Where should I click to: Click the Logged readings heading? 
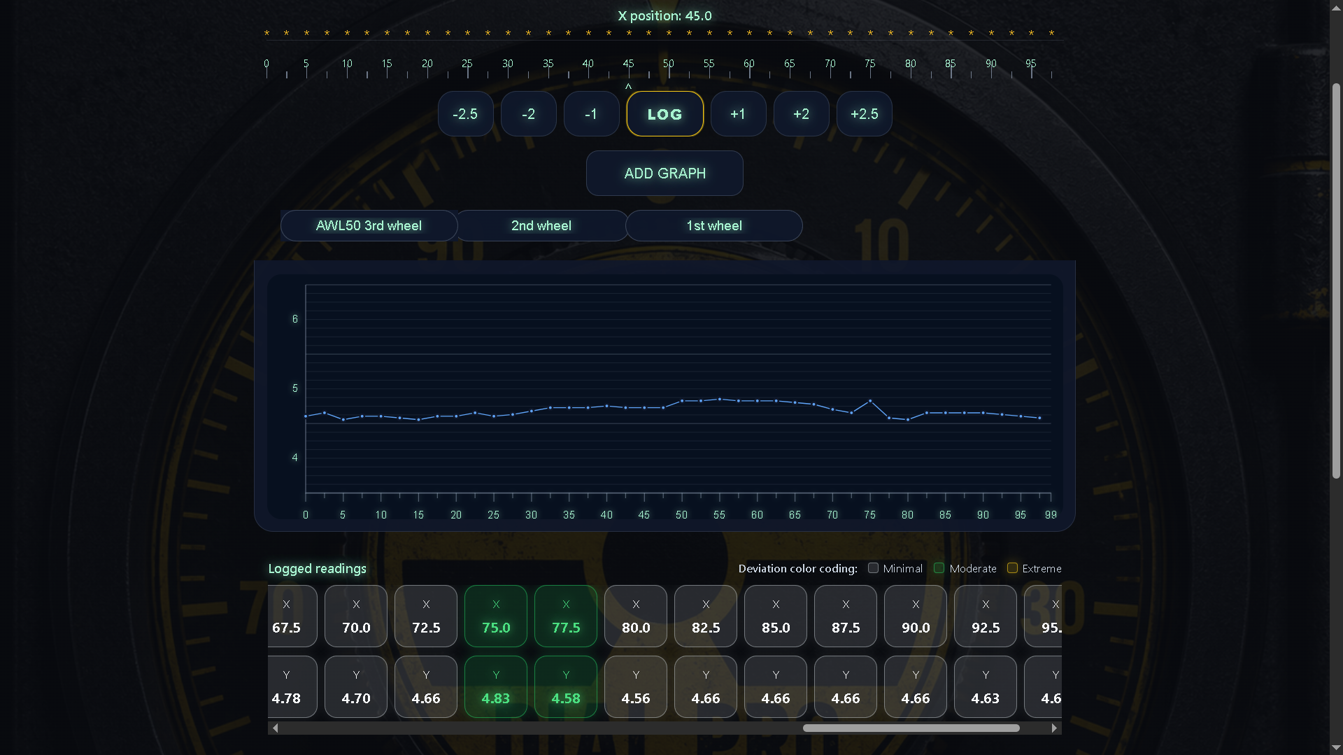coord(317,569)
